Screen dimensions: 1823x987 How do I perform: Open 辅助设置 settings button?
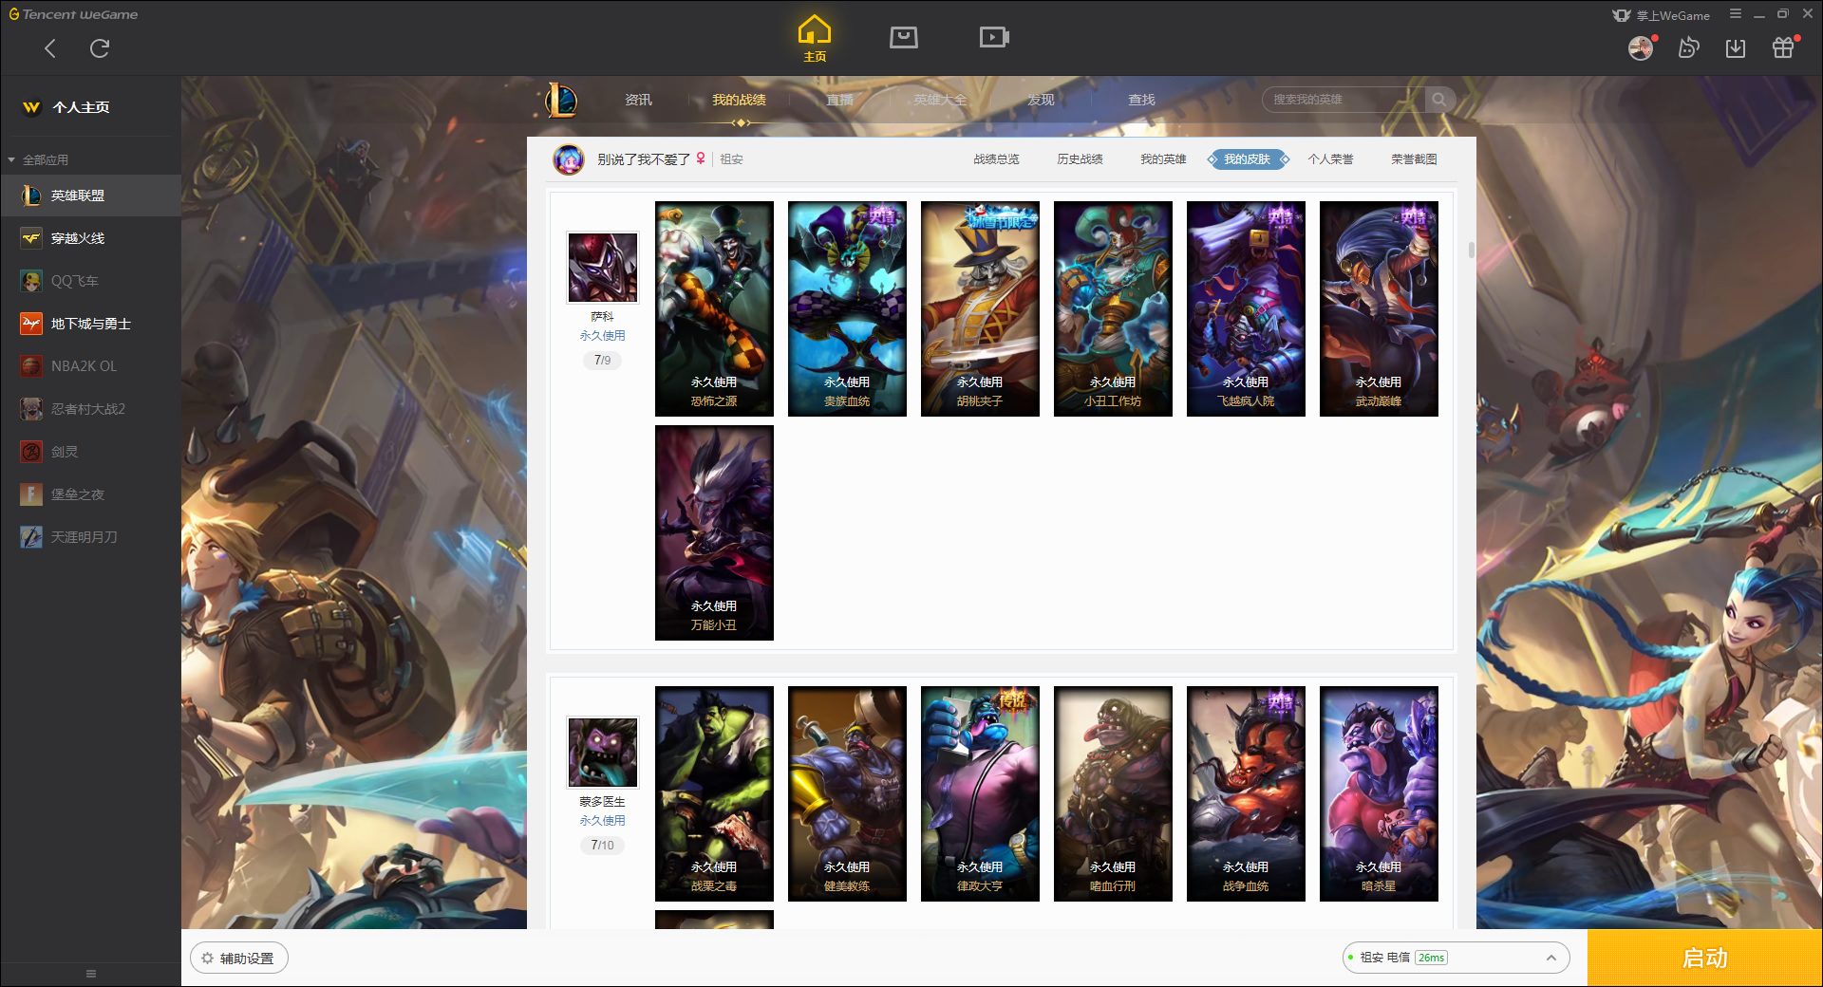point(239,959)
